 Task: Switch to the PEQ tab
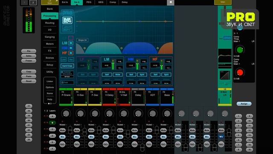[89, 2]
